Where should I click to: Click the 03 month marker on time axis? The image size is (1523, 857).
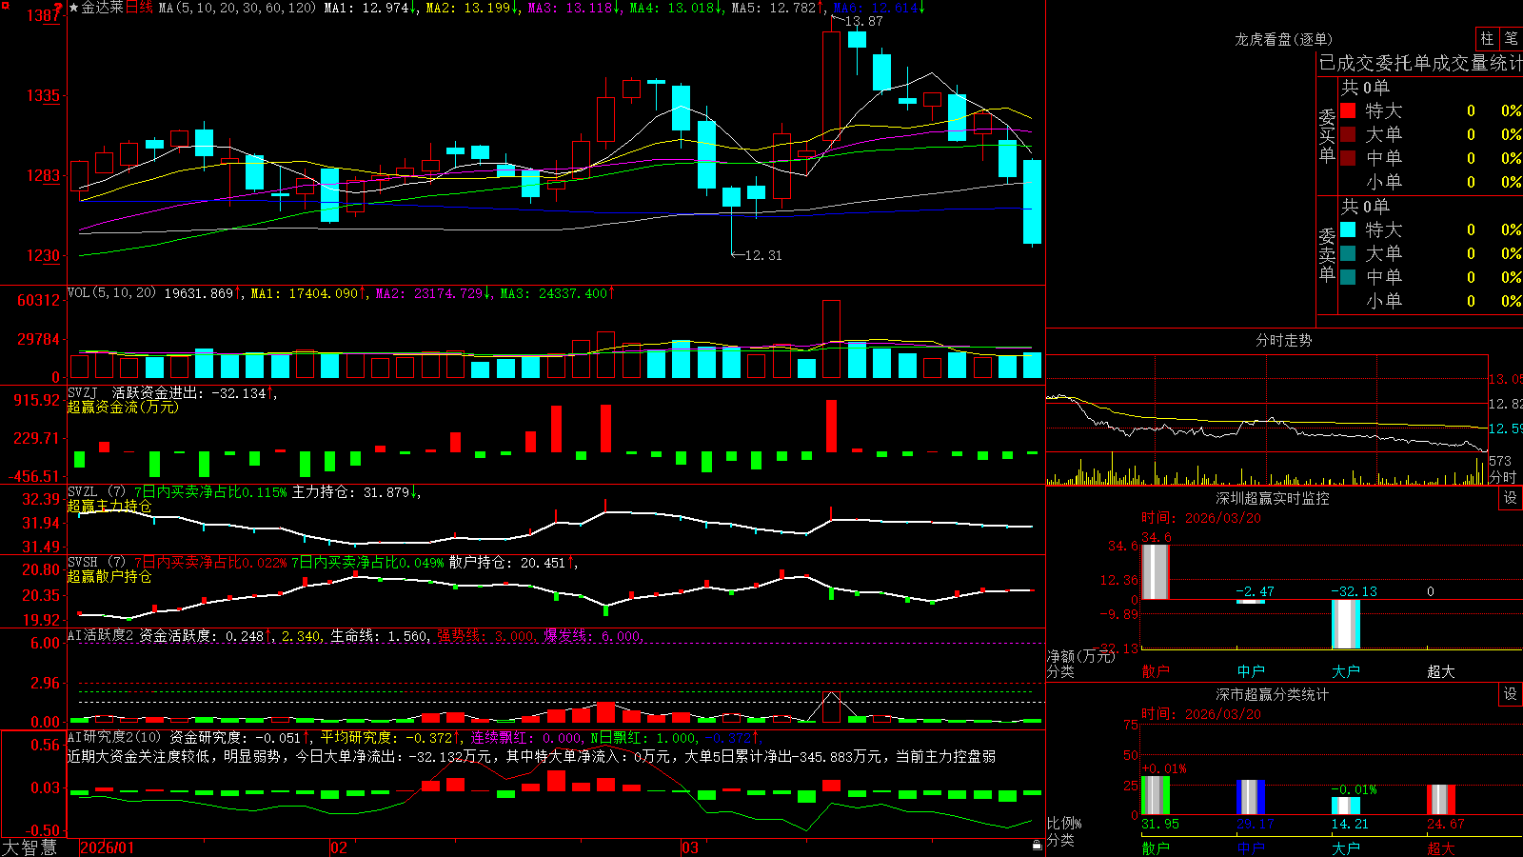coord(690,847)
